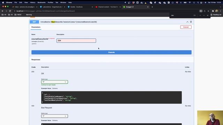Click the courseExecutionId input field
The height and width of the screenshot is (125, 223).
click(76, 41)
